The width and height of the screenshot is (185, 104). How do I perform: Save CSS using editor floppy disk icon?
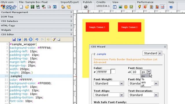pos(14,39)
